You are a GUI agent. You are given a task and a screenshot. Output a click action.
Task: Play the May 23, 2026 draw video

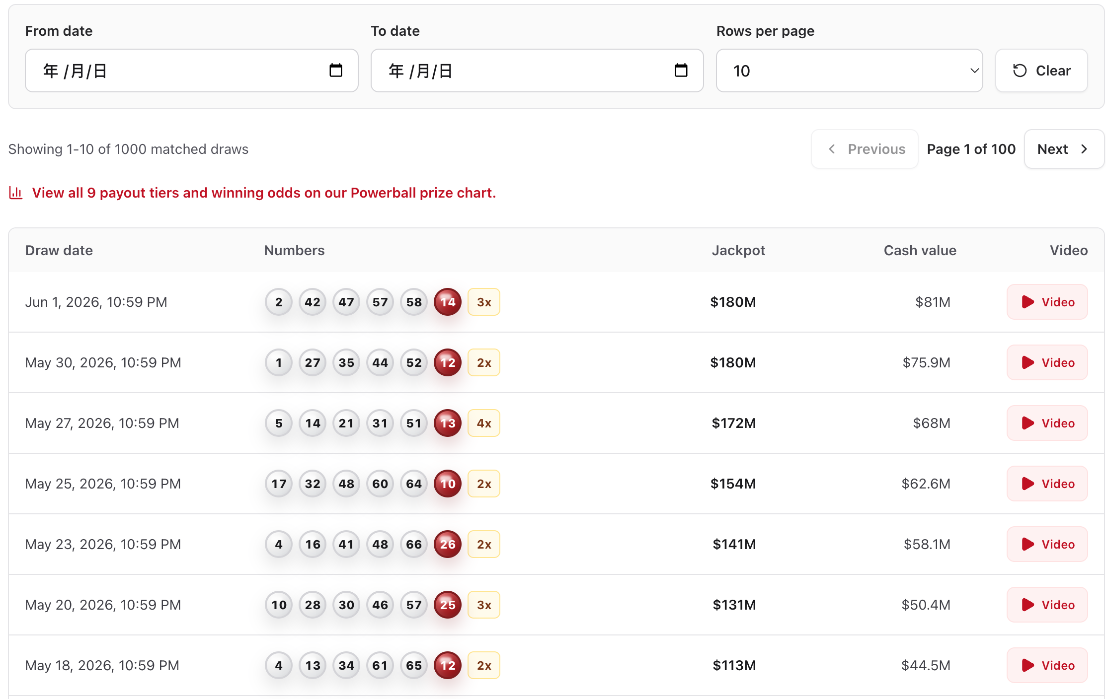point(1047,544)
